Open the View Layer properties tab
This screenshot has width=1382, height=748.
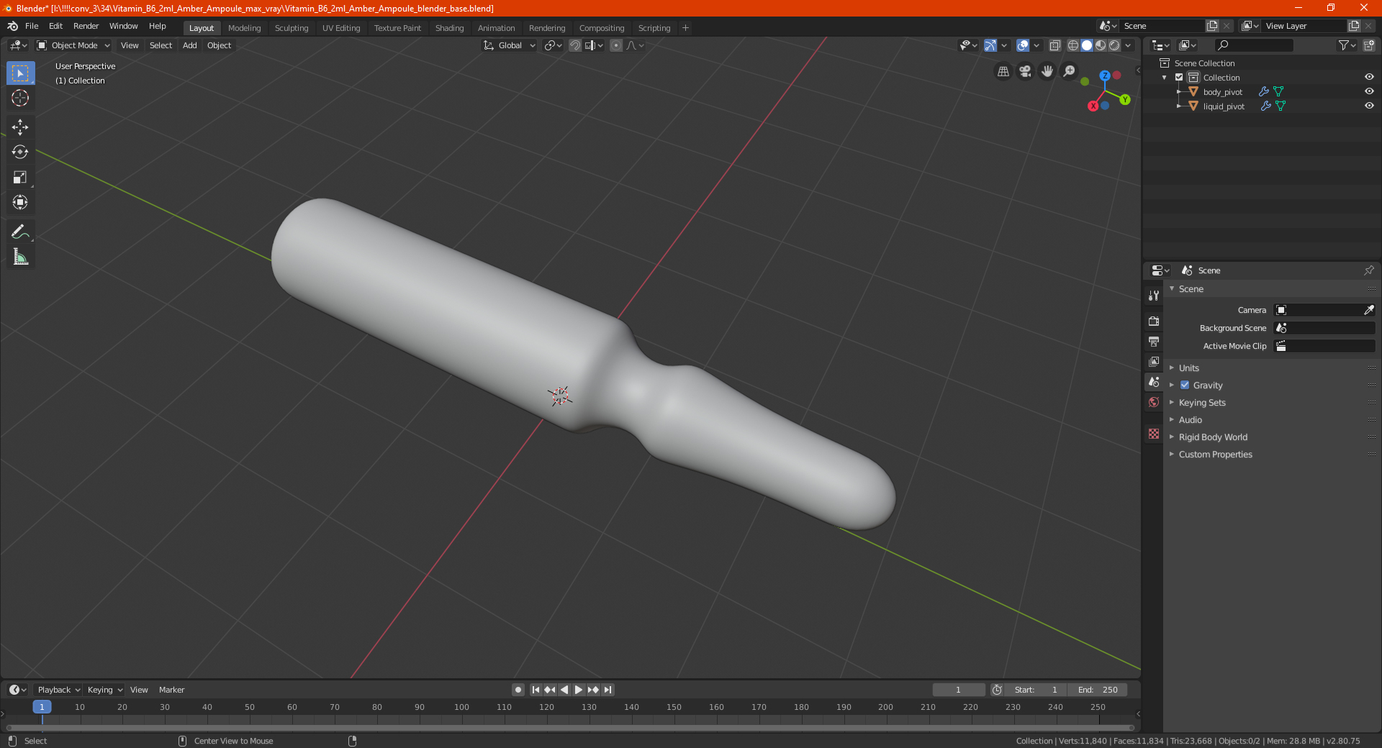pyautogui.click(x=1154, y=361)
